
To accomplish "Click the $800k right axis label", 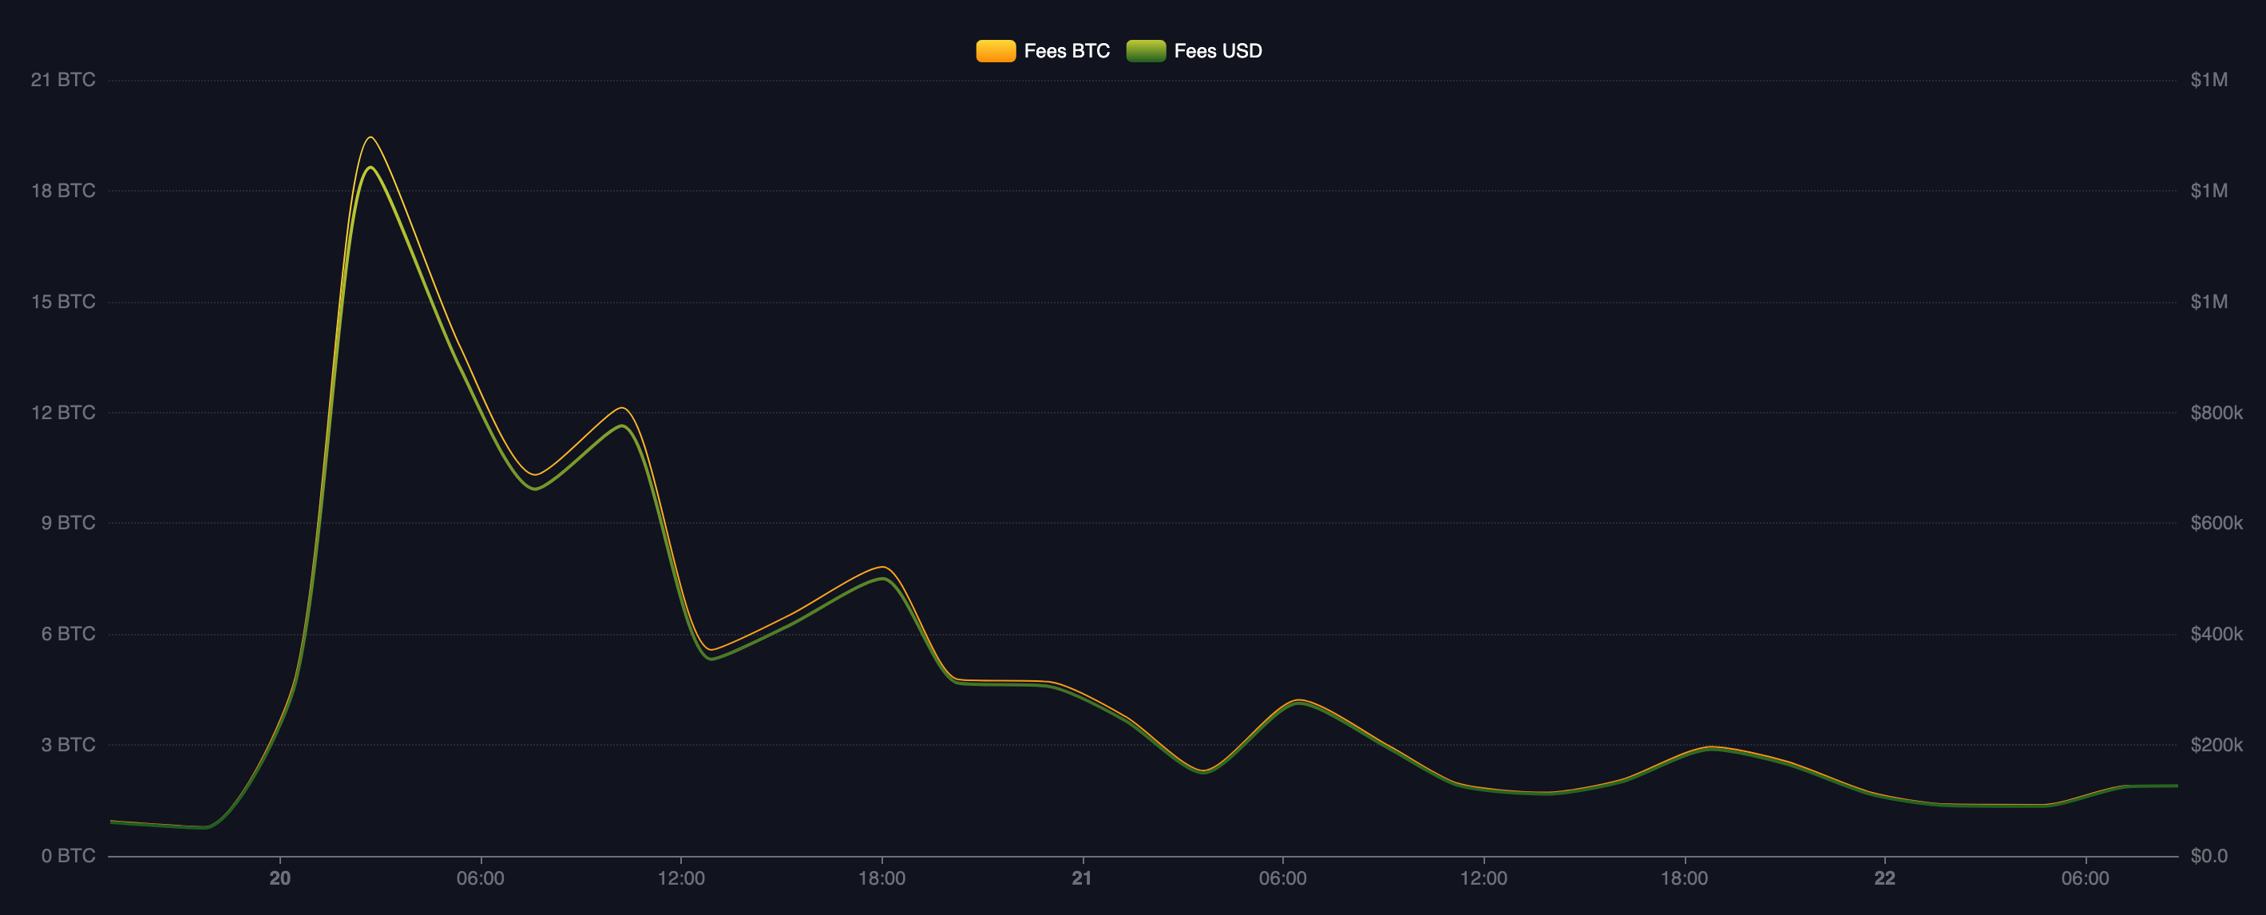I will pos(2216,413).
